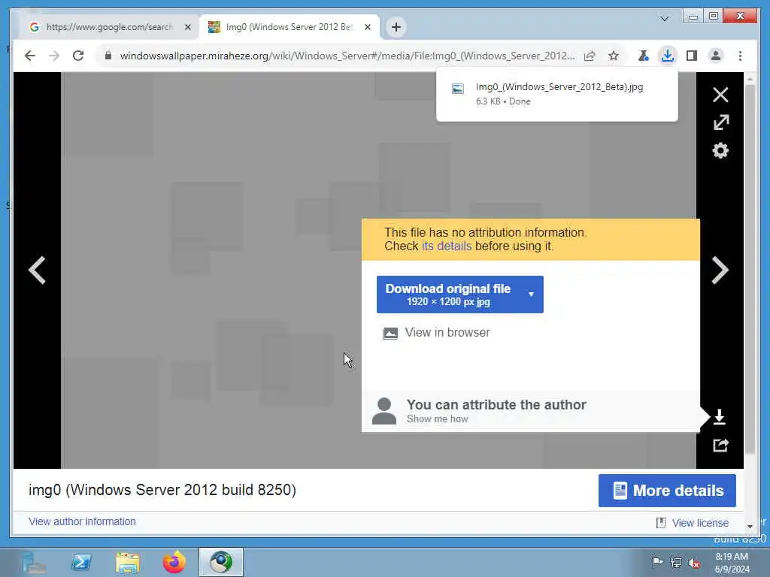The width and height of the screenshot is (770, 577).
Task: Reload the current page
Action: pos(78,56)
